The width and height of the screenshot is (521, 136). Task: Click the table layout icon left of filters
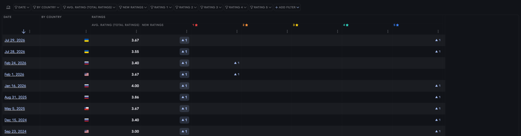click(x=8, y=7)
